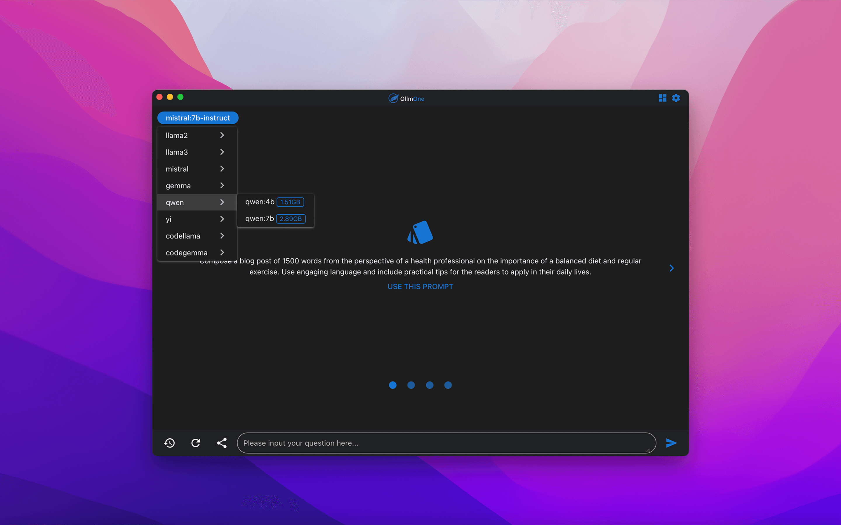Click the send message arrow icon
Viewport: 841px width, 525px height.
pos(671,443)
